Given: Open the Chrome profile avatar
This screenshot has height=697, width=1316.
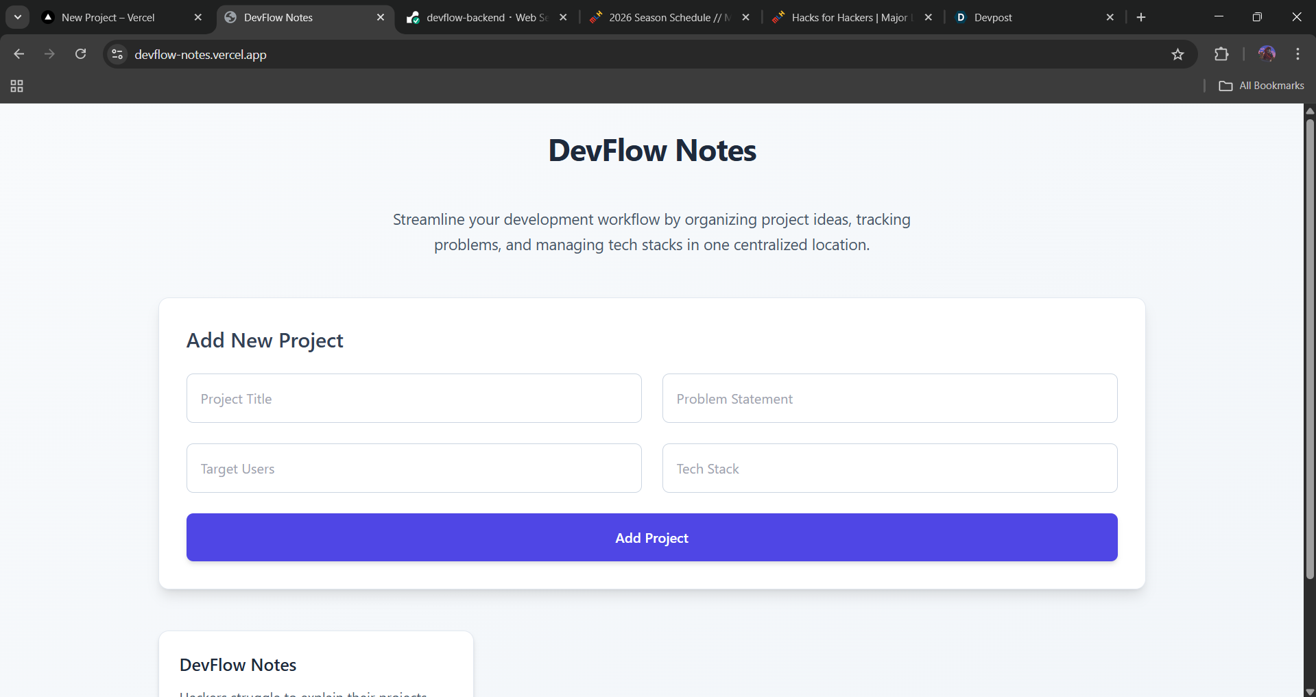Looking at the screenshot, I should coord(1267,54).
